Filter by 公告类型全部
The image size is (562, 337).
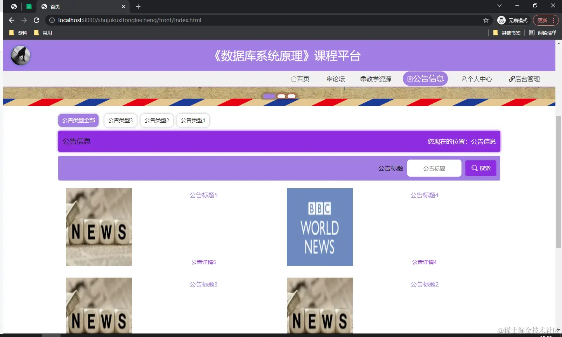tap(78, 120)
